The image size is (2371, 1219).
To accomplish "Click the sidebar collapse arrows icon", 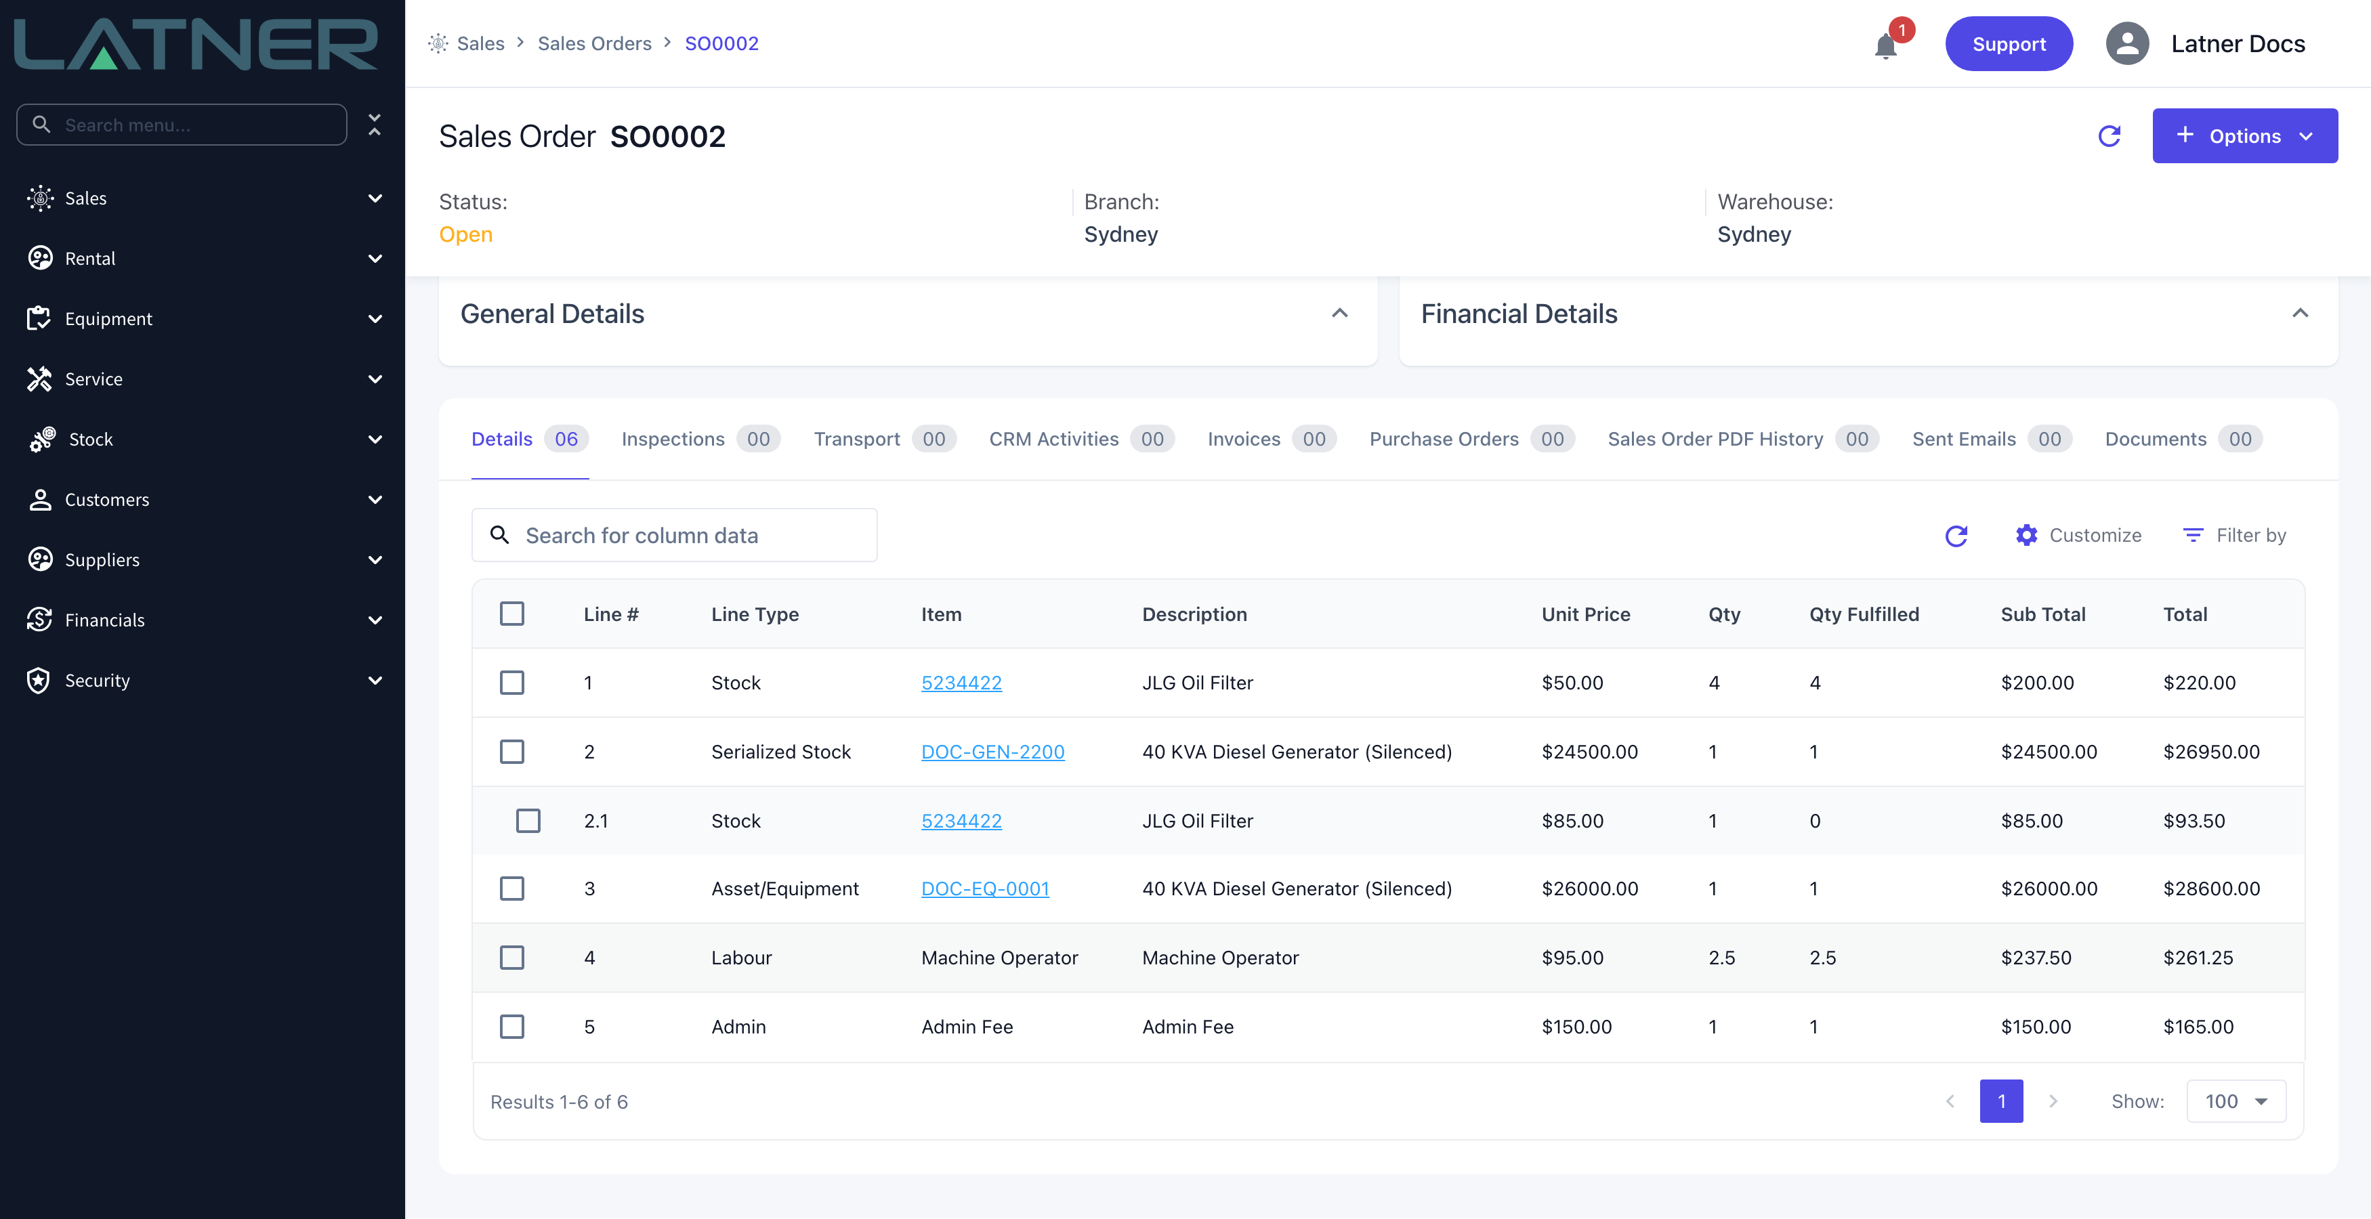I will point(375,124).
